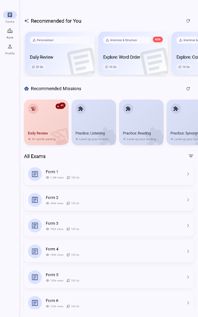Click the Form 6 document icon

[x=35, y=303]
